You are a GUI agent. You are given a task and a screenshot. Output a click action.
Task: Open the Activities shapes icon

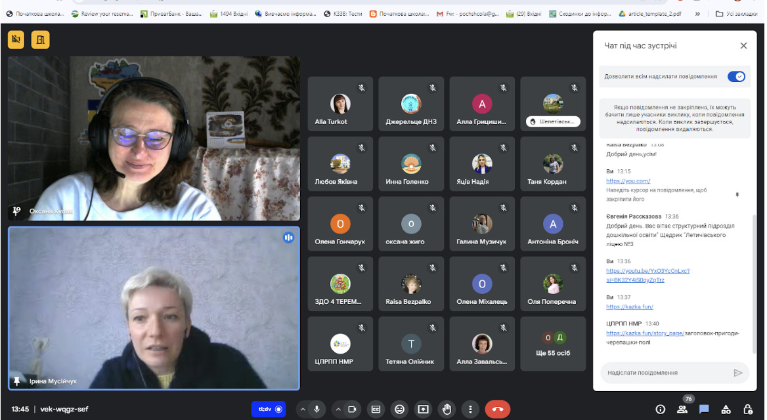coord(726,409)
